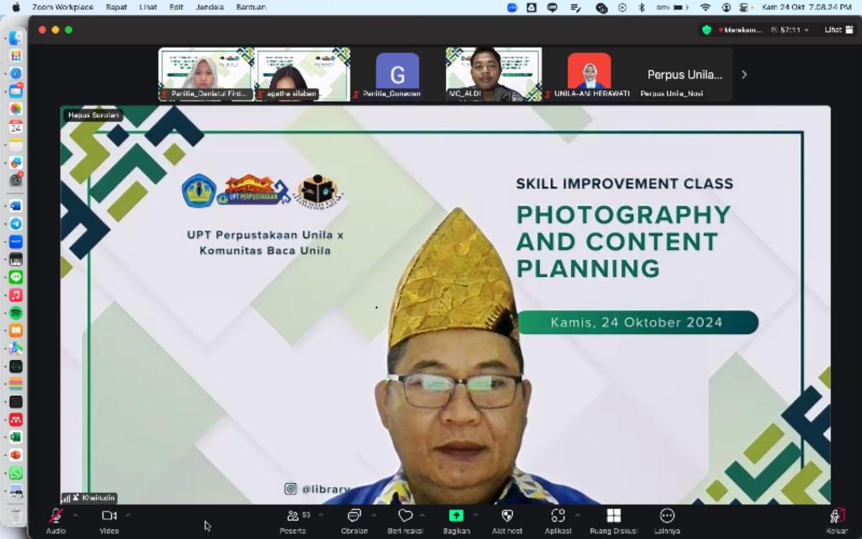862x539 pixels.
Task: Expand the meeting timer dropdown chevron
Action: pyautogui.click(x=806, y=30)
